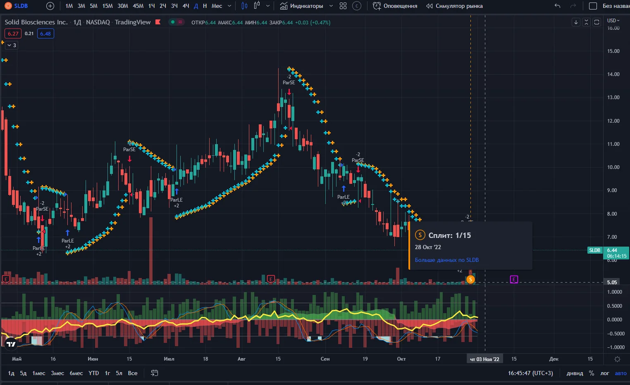Create an alert with Оповещения
630x385 pixels.
click(x=395, y=6)
